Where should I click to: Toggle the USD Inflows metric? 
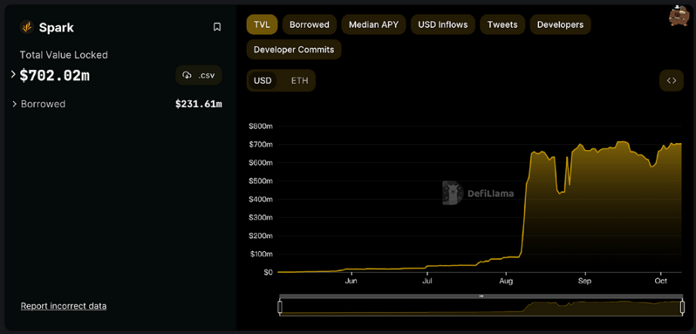pyautogui.click(x=443, y=24)
